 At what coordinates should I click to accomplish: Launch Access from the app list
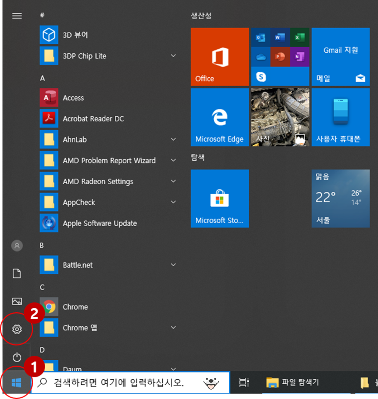click(49, 97)
